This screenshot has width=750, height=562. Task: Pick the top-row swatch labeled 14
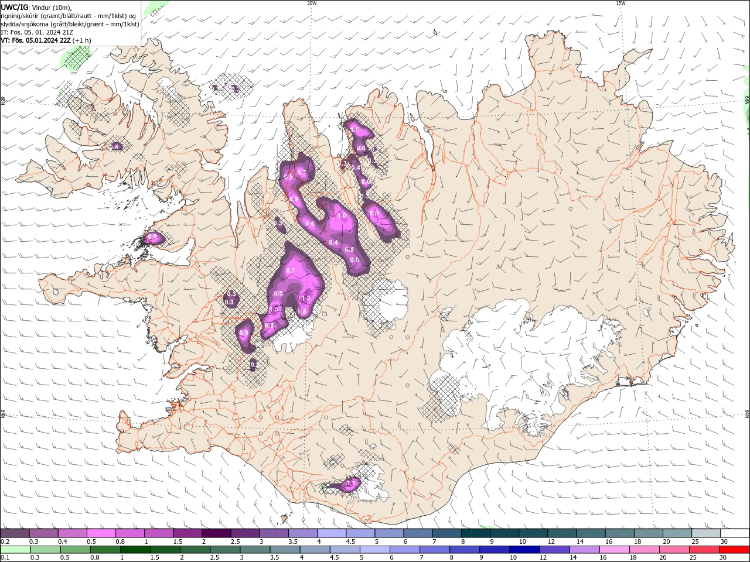point(591,533)
